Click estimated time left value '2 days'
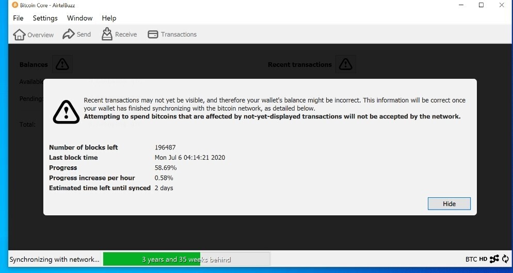Image resolution: width=513 pixels, height=273 pixels. tap(164, 188)
